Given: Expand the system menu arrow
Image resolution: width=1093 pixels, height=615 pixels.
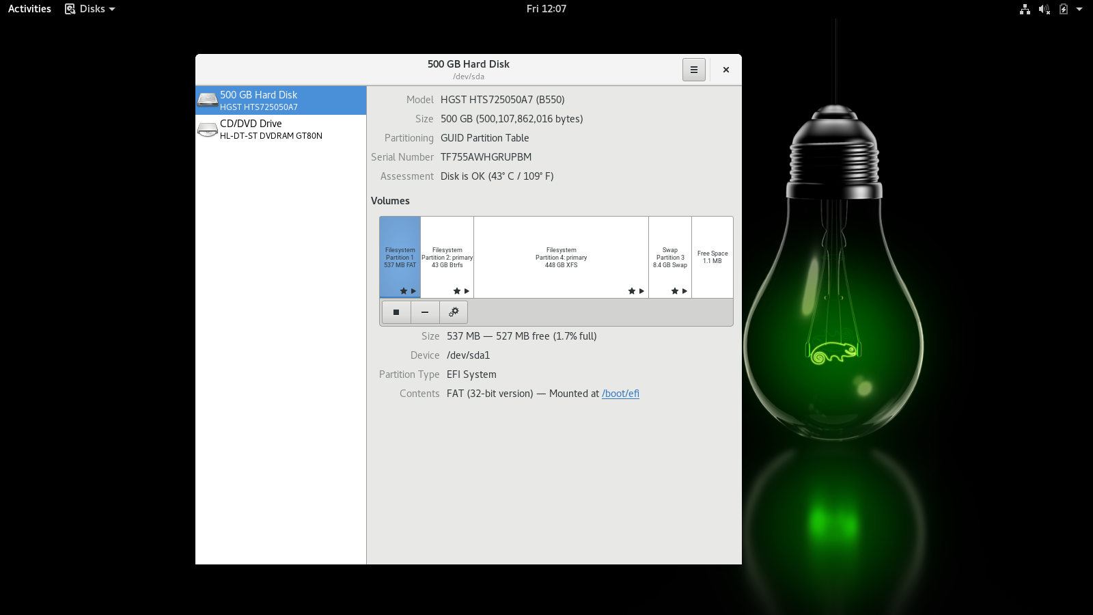Looking at the screenshot, I should [x=1079, y=9].
